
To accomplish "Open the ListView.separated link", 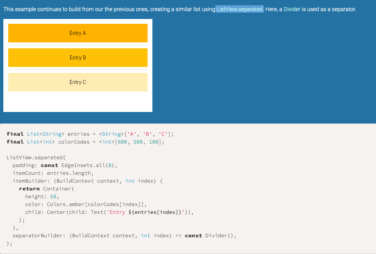I will click(239, 9).
